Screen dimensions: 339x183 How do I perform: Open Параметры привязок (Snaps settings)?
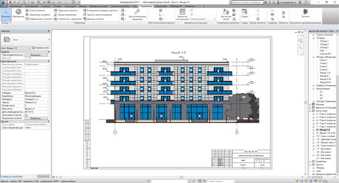[x=38, y=15]
